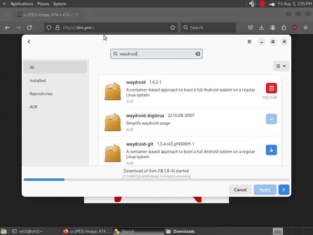This screenshot has height=235, width=313.
Task: Click the show desktop icon in the bottom panel
Action: point(4,231)
